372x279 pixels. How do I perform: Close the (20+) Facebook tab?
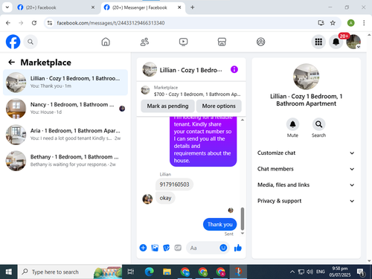click(x=93, y=7)
